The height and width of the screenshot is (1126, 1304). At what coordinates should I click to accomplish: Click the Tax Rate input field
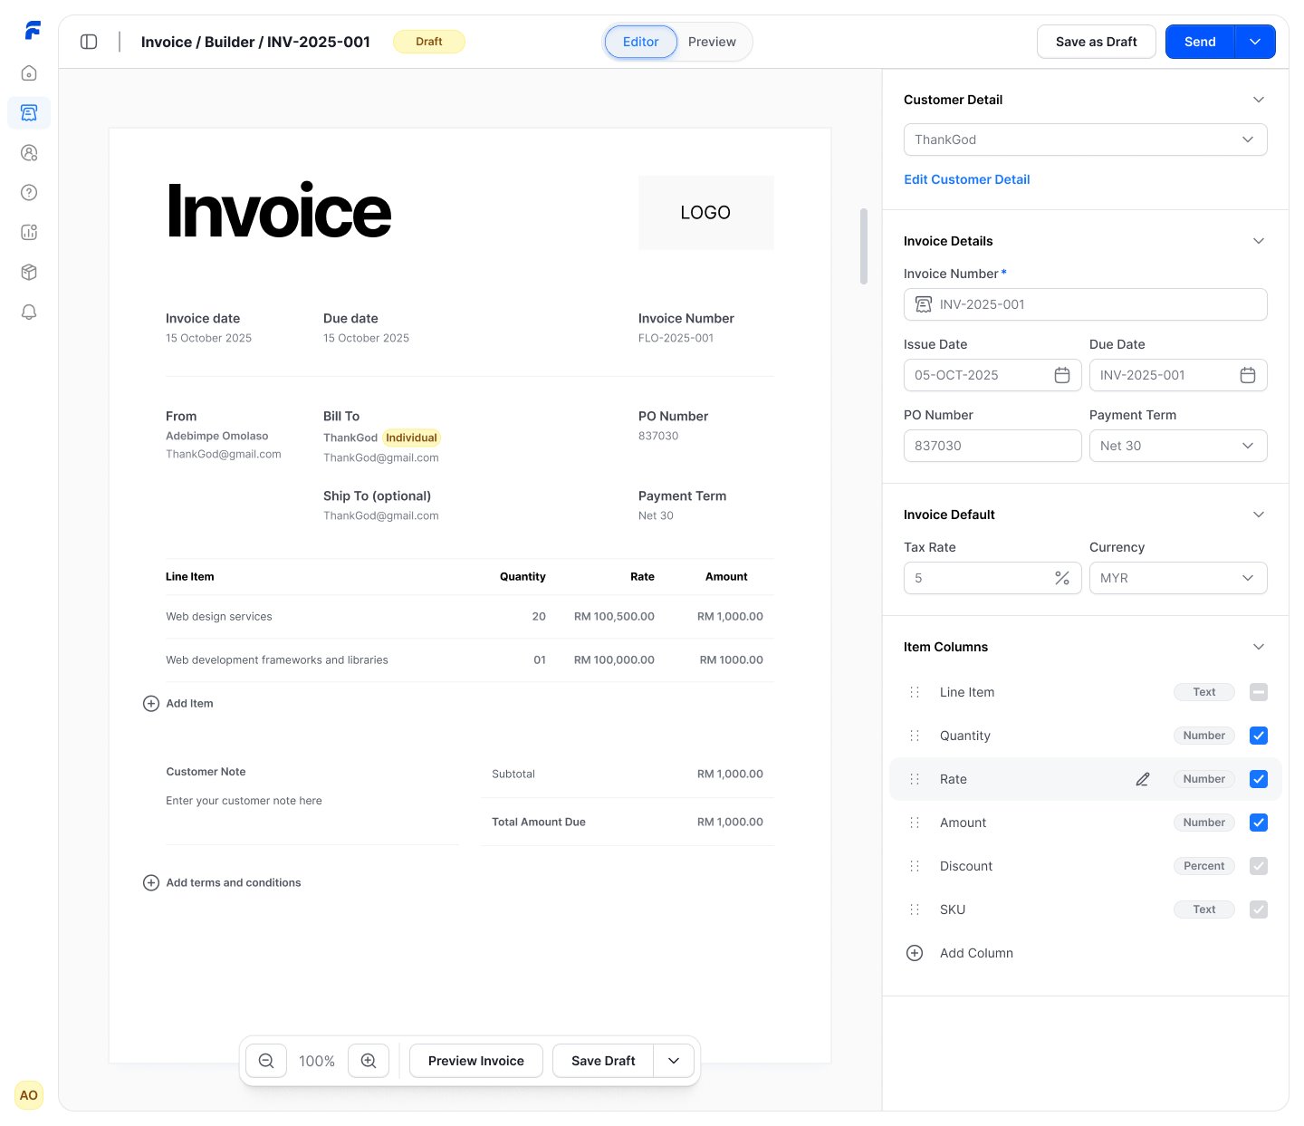992,578
